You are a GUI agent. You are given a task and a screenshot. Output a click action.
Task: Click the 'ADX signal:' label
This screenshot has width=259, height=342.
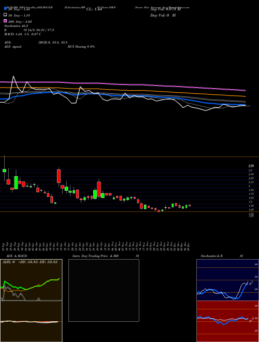click(x=12, y=47)
